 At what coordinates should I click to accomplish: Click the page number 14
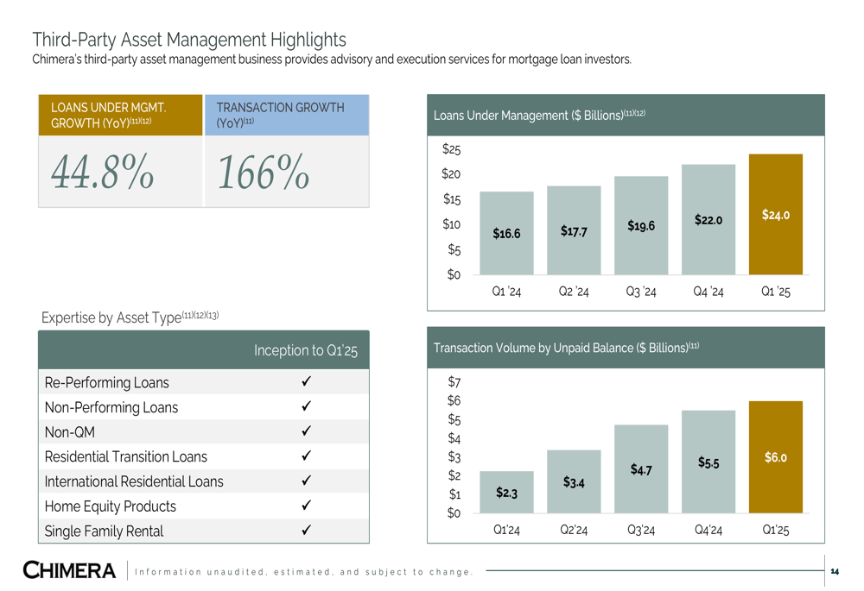tap(835, 572)
